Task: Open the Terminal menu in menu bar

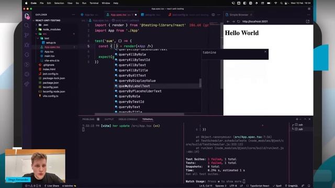Action: (94, 3)
